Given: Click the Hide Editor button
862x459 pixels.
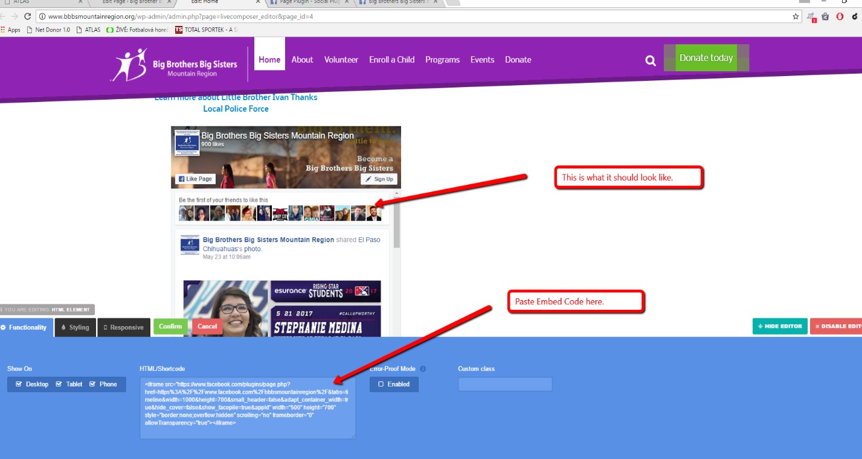Looking at the screenshot, I should point(780,326).
